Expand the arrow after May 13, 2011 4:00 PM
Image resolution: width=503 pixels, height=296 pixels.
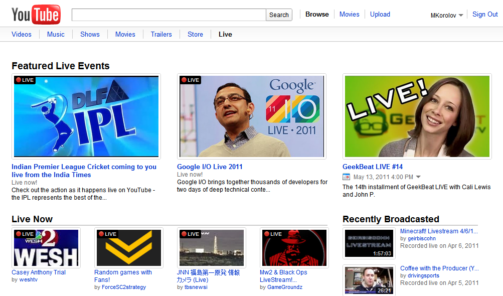pos(418,177)
